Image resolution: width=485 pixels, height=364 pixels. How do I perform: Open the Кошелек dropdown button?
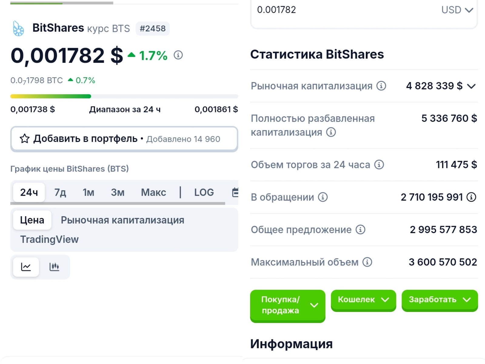point(363,300)
